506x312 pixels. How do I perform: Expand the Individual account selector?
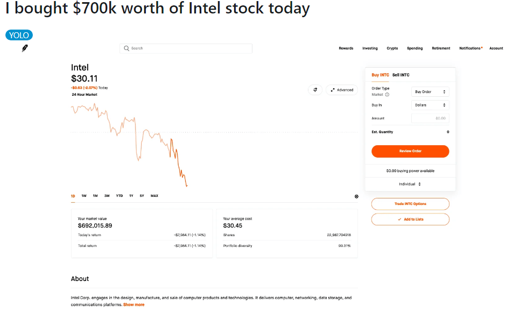click(410, 184)
